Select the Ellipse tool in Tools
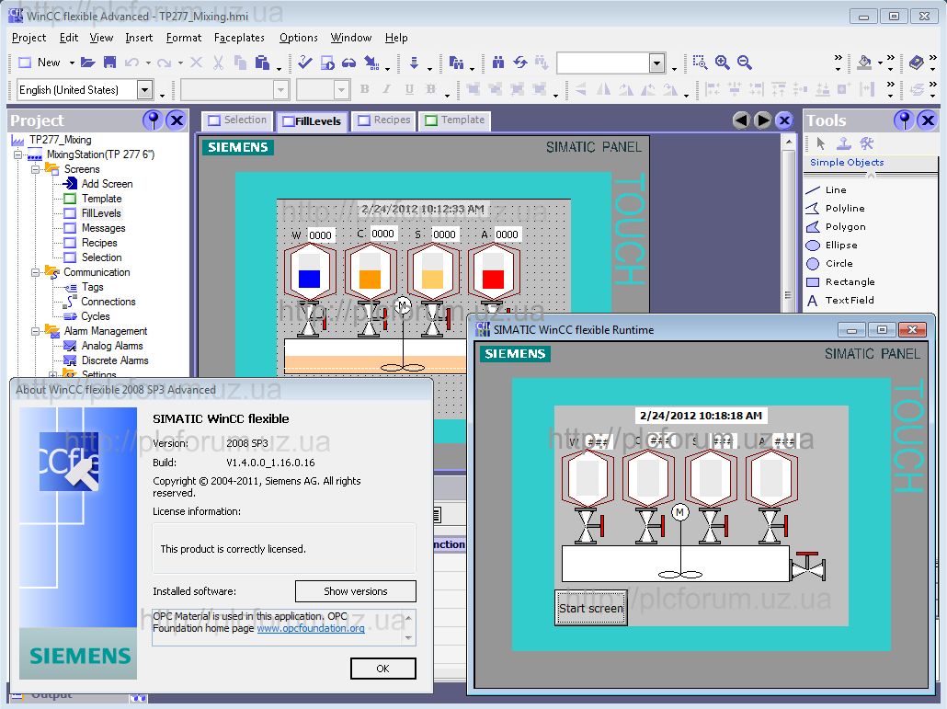947x709 pixels. [840, 246]
